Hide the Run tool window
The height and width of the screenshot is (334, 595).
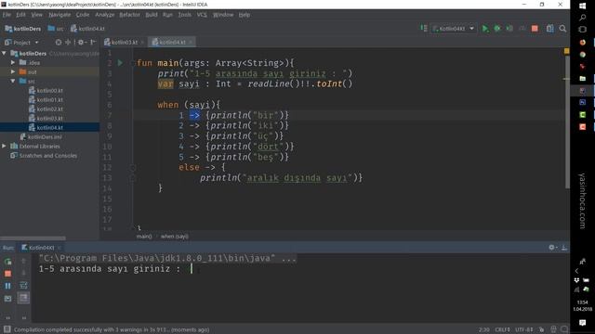[564, 248]
